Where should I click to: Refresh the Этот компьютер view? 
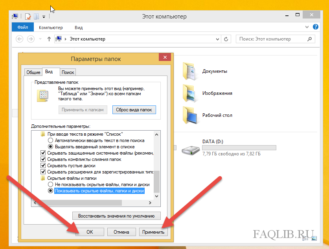coord(226,39)
